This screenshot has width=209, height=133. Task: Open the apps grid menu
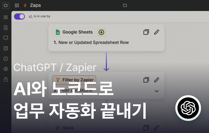pyautogui.click(x=17, y=5)
